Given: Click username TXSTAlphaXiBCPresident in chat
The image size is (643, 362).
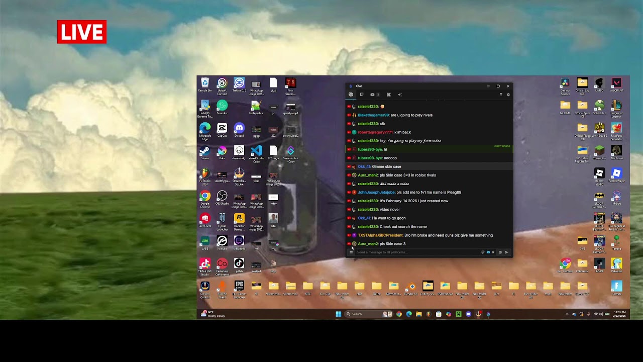Looking at the screenshot, I should tap(380, 235).
